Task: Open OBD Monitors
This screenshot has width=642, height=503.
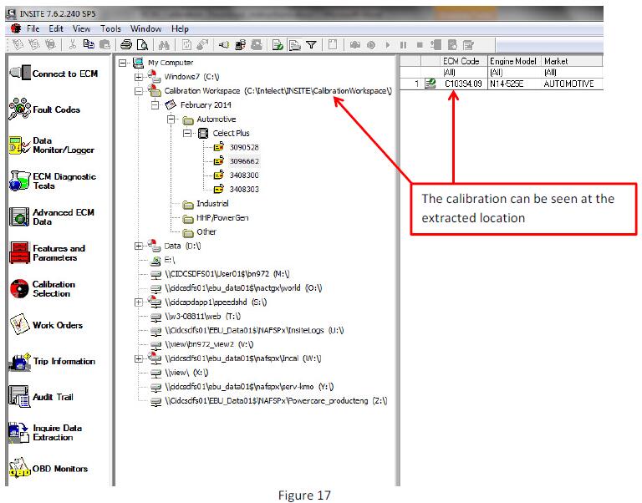Action: tap(48, 468)
